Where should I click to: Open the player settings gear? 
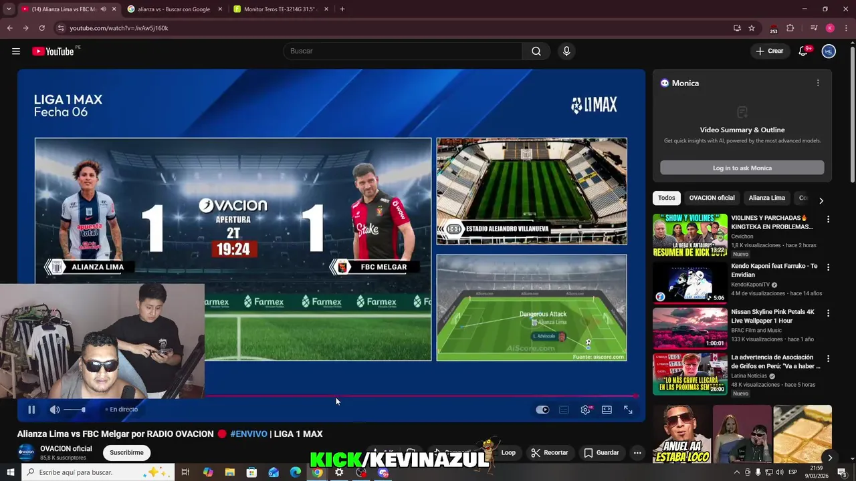585,410
